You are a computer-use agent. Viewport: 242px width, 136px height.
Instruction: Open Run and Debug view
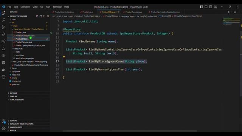[x=3, y=34]
